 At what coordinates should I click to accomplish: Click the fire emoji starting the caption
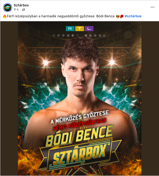[5, 16]
